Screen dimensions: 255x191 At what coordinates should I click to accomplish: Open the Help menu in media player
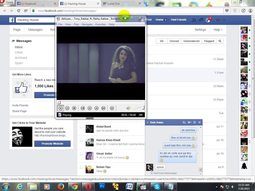coord(112,24)
